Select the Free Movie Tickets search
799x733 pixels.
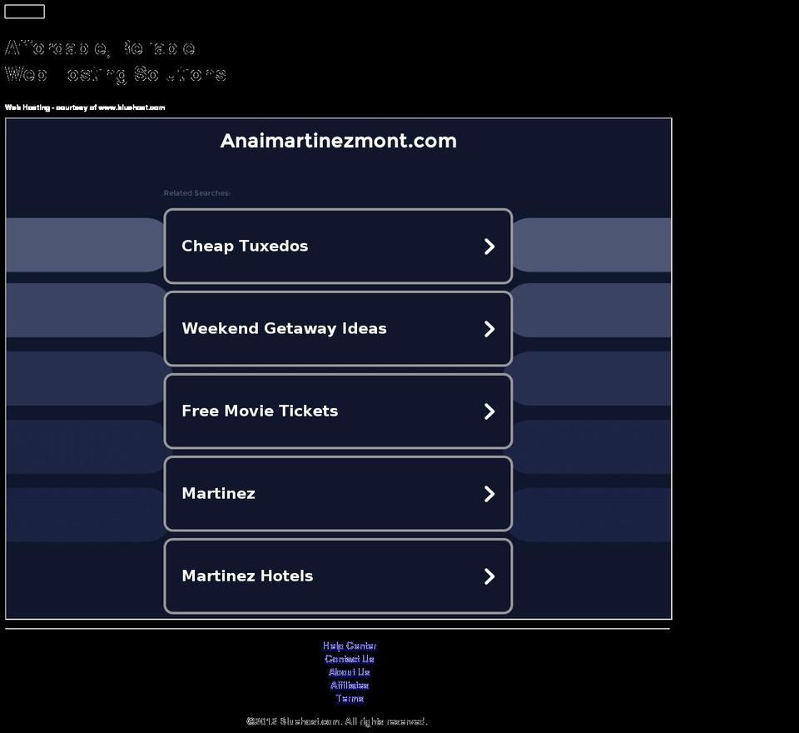[338, 411]
